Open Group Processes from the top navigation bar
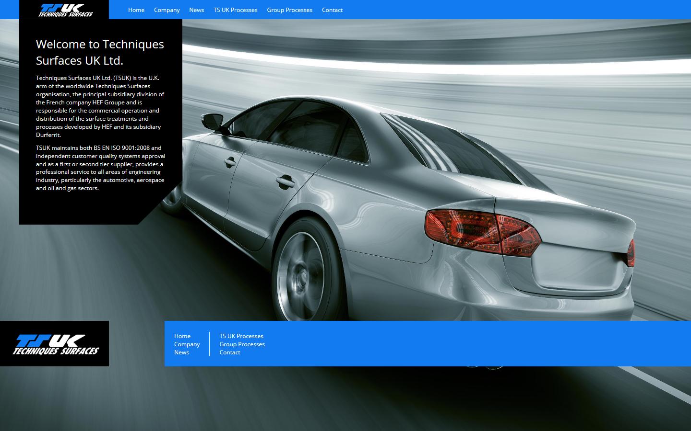Screen dimensions: 691x431 [289, 10]
